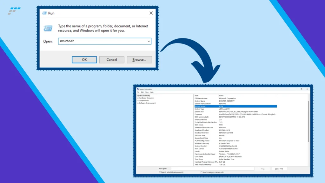Select the 'Hardware Abstraction Layer' item cell
Image resolution: width=325 pixels, height=183 pixels.
[x=205, y=154]
